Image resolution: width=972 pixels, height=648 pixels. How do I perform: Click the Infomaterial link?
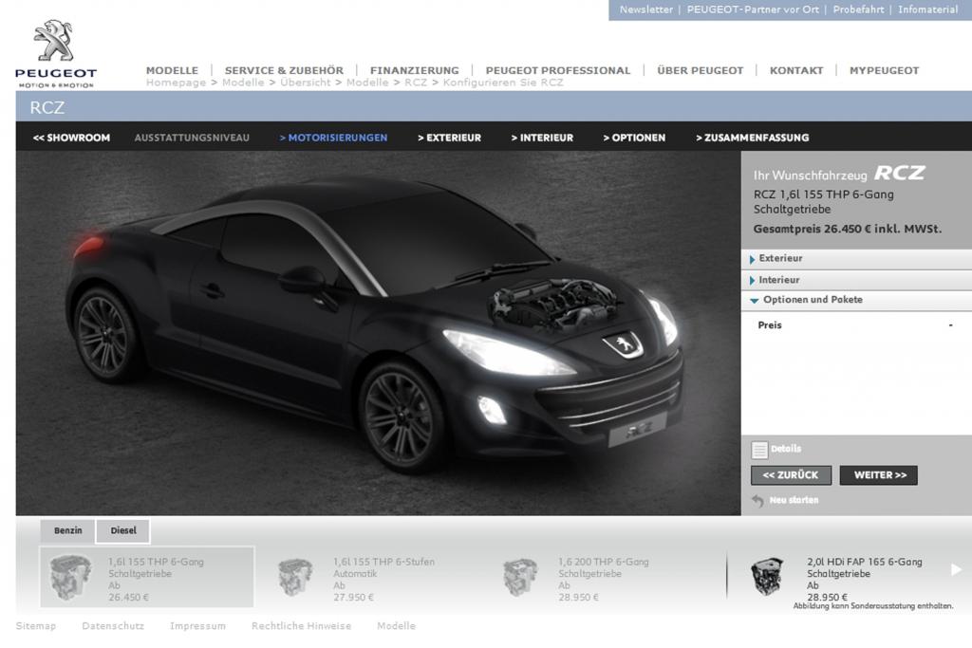click(x=928, y=9)
